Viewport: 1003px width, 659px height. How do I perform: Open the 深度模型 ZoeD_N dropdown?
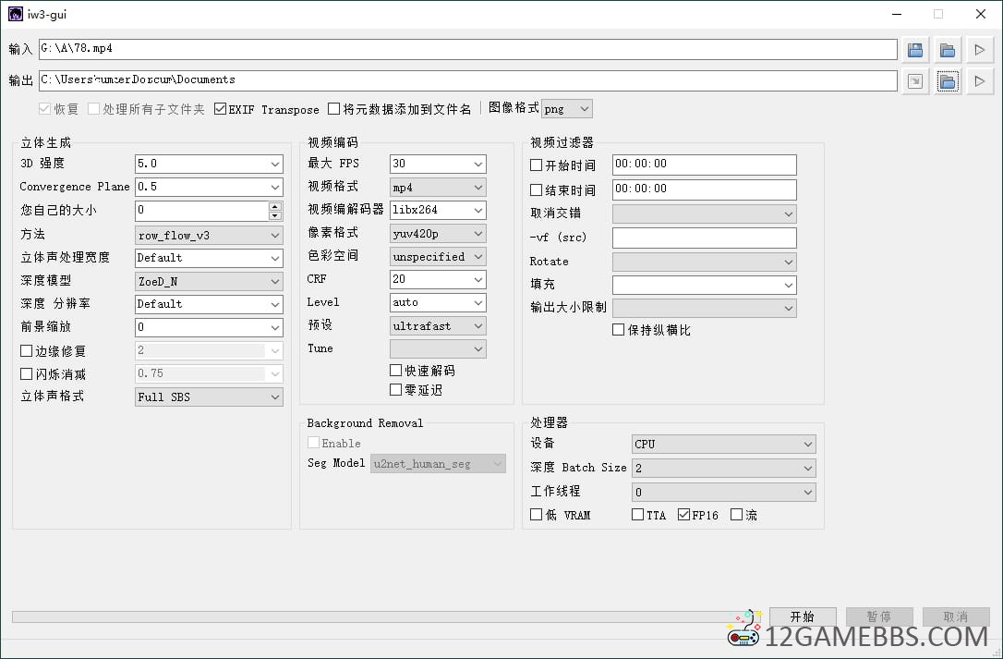pos(209,281)
